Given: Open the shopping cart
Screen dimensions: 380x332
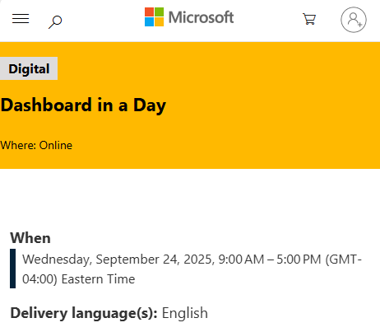Looking at the screenshot, I should [x=309, y=19].
